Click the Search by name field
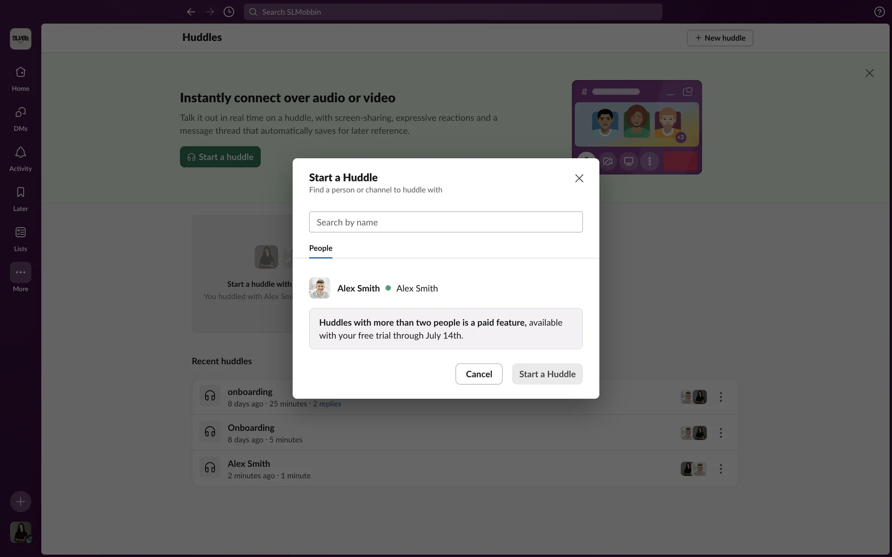 click(446, 222)
